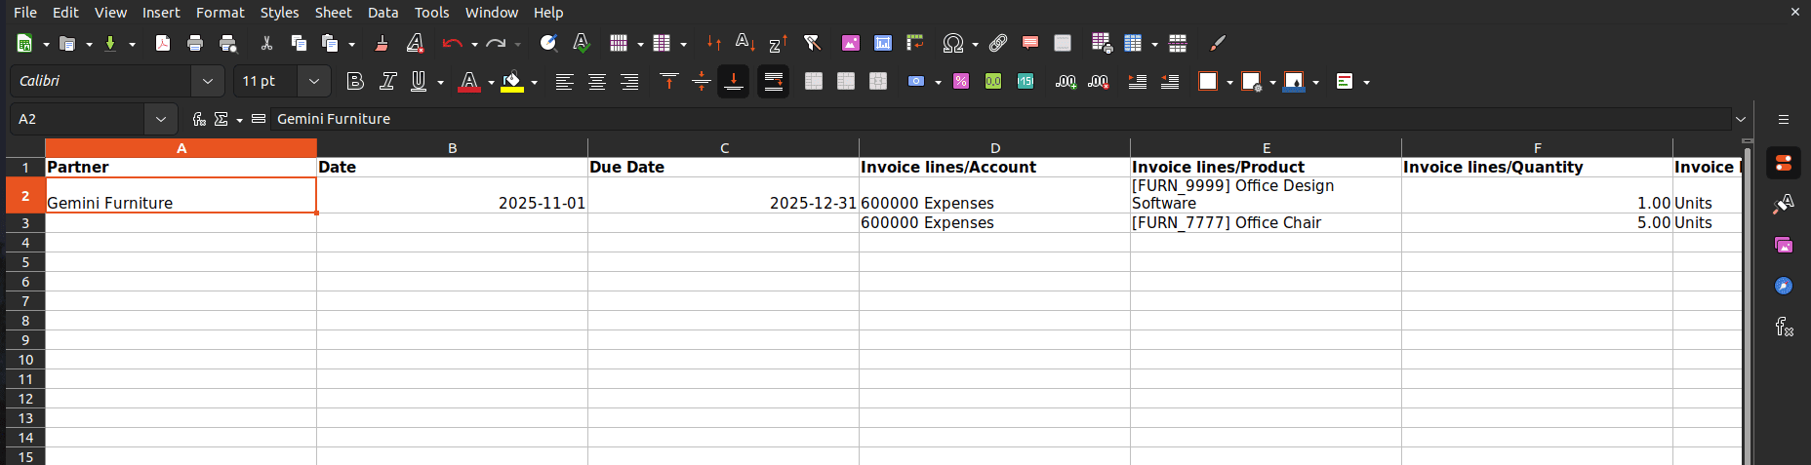
Task: Click the Increase Indent icon
Action: point(1137,81)
